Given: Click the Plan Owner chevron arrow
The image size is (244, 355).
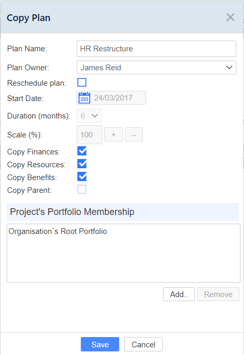Looking at the screenshot, I should pos(229,68).
